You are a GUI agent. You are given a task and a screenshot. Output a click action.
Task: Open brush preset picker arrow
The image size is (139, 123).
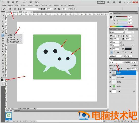click(12, 9)
